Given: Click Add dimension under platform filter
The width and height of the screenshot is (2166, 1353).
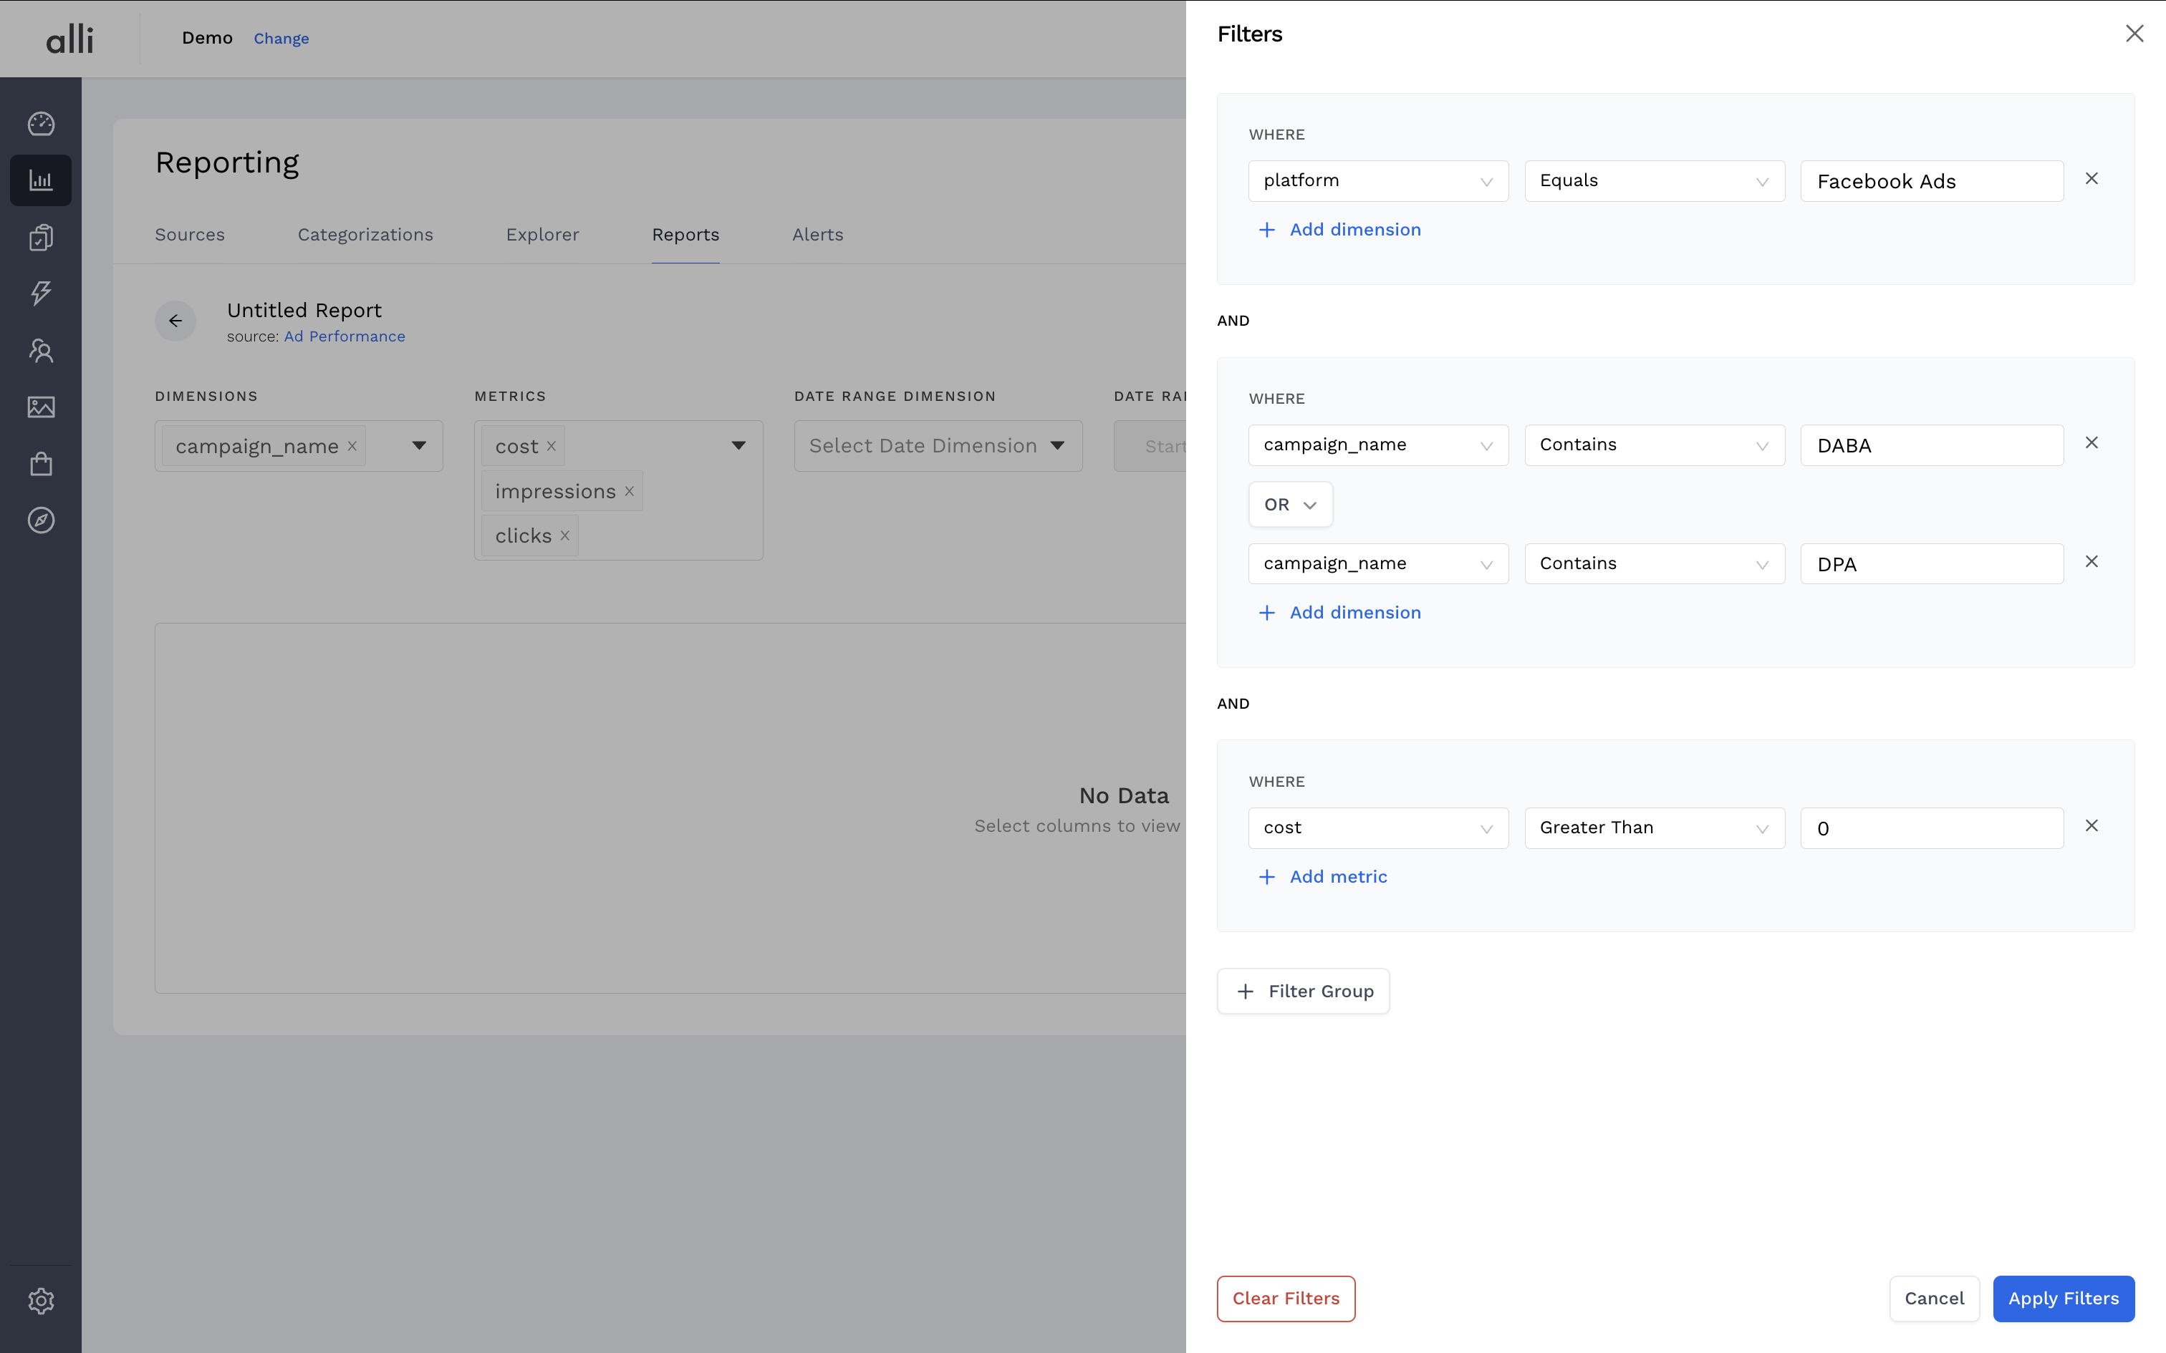Looking at the screenshot, I should click(x=1340, y=230).
